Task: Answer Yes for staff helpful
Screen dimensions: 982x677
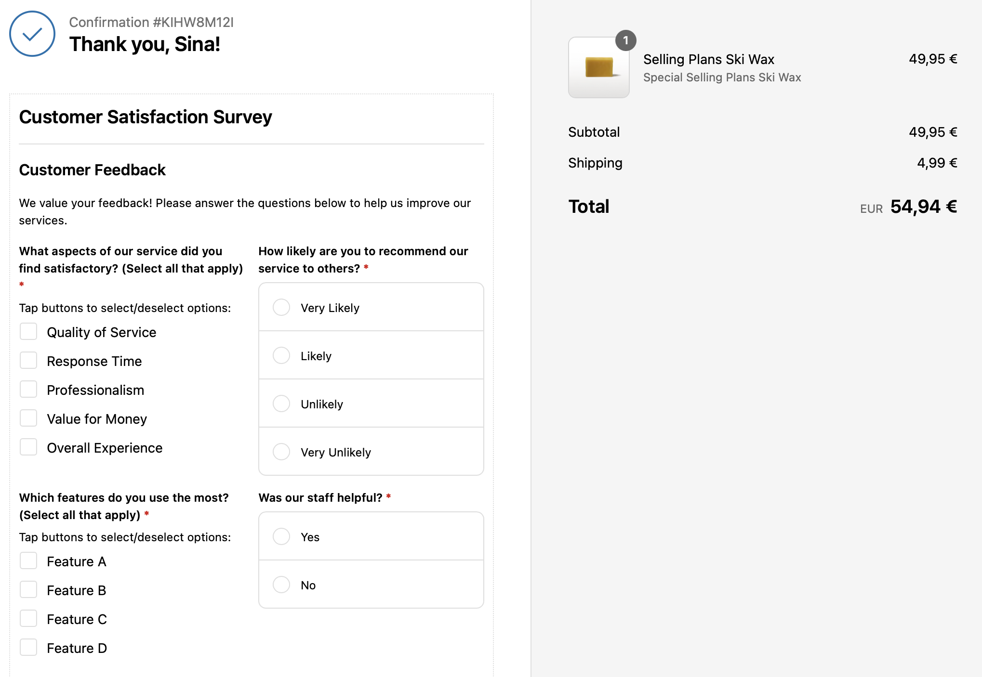Action: point(281,536)
